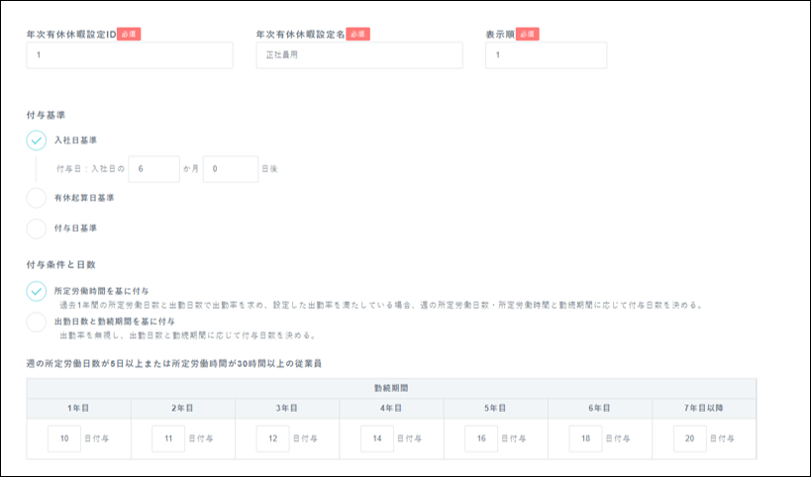Click the 5年目 grant days field
811x477 pixels.
tap(481, 438)
